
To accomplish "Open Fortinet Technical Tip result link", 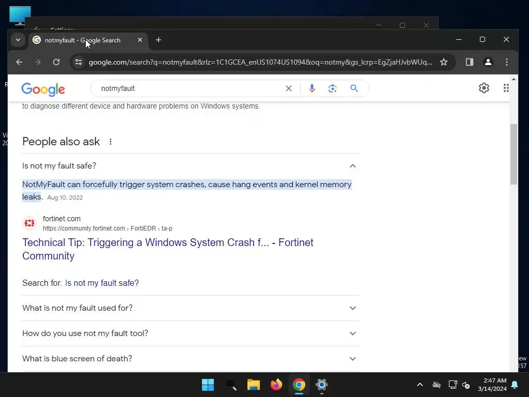I will tap(168, 249).
